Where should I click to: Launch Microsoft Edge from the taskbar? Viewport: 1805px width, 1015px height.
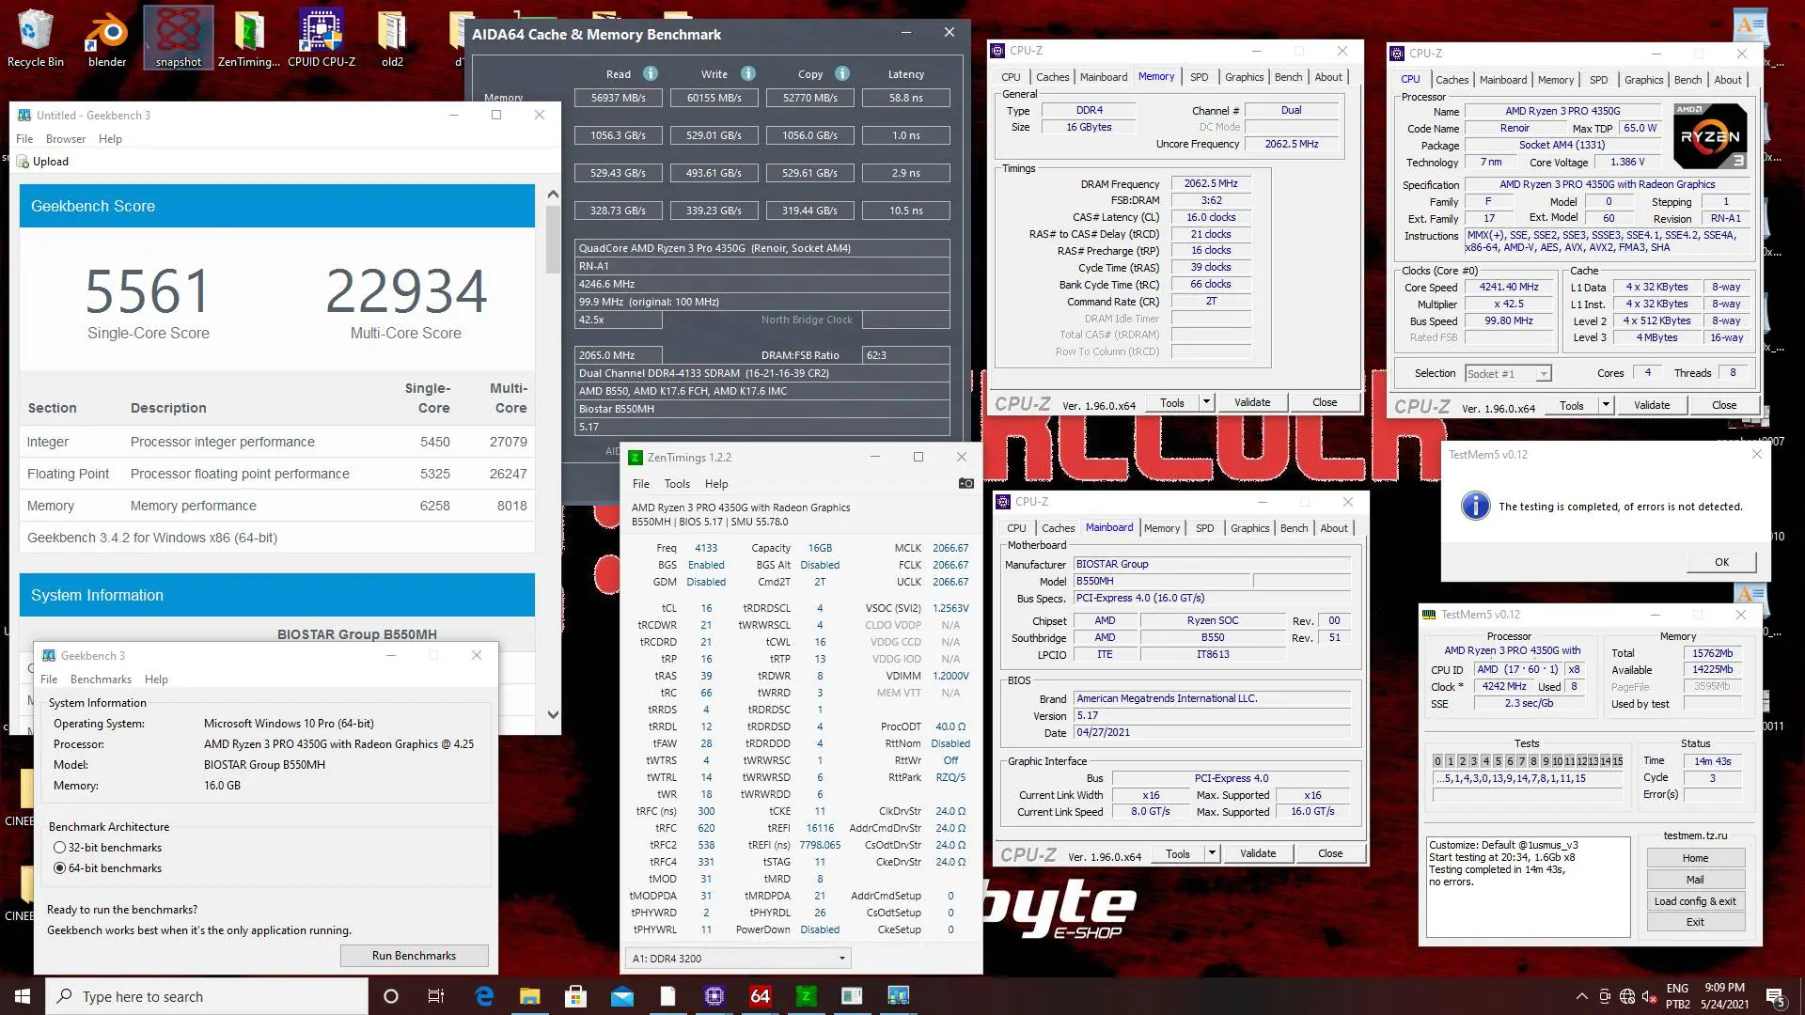(x=484, y=996)
